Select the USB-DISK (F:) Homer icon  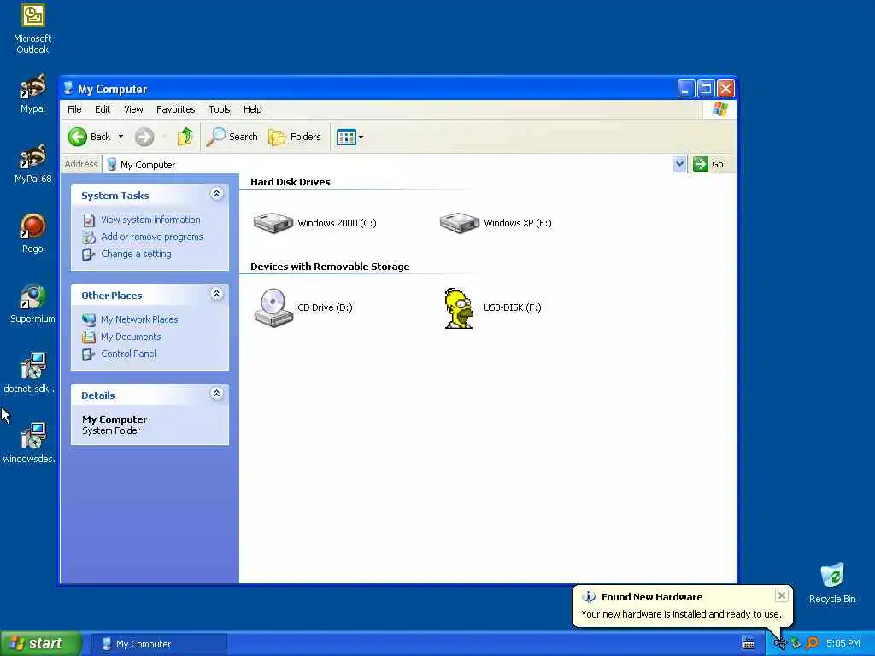[x=459, y=307]
